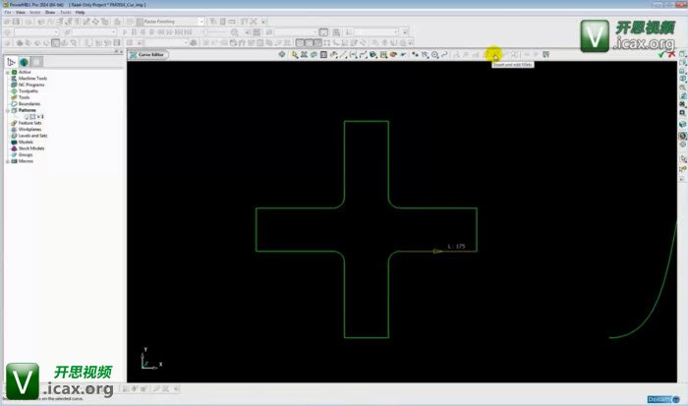Select the Machine Tools tree entry

[32, 79]
